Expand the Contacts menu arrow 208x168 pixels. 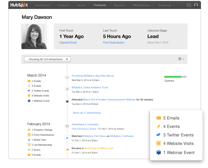coord(109,5)
